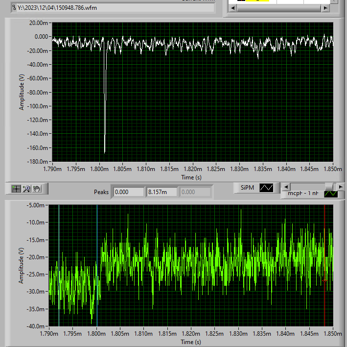Image resolution: width=347 pixels, height=347 pixels.
Task: Click the green mcpF plot style icon
Action: click(x=331, y=193)
